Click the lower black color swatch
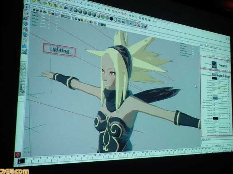The image size is (233, 174). [216, 119]
